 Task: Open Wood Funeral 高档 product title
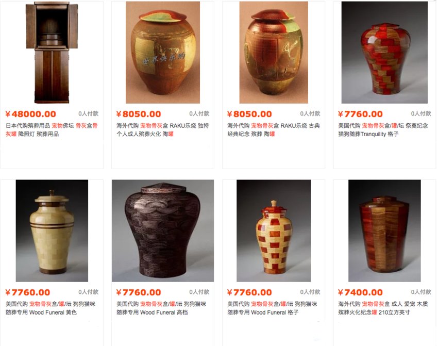(161, 308)
